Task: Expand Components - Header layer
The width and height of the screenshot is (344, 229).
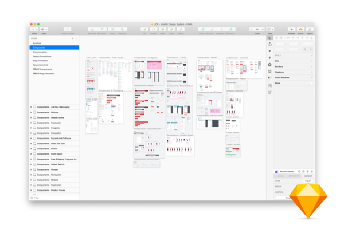Action: coord(31,169)
